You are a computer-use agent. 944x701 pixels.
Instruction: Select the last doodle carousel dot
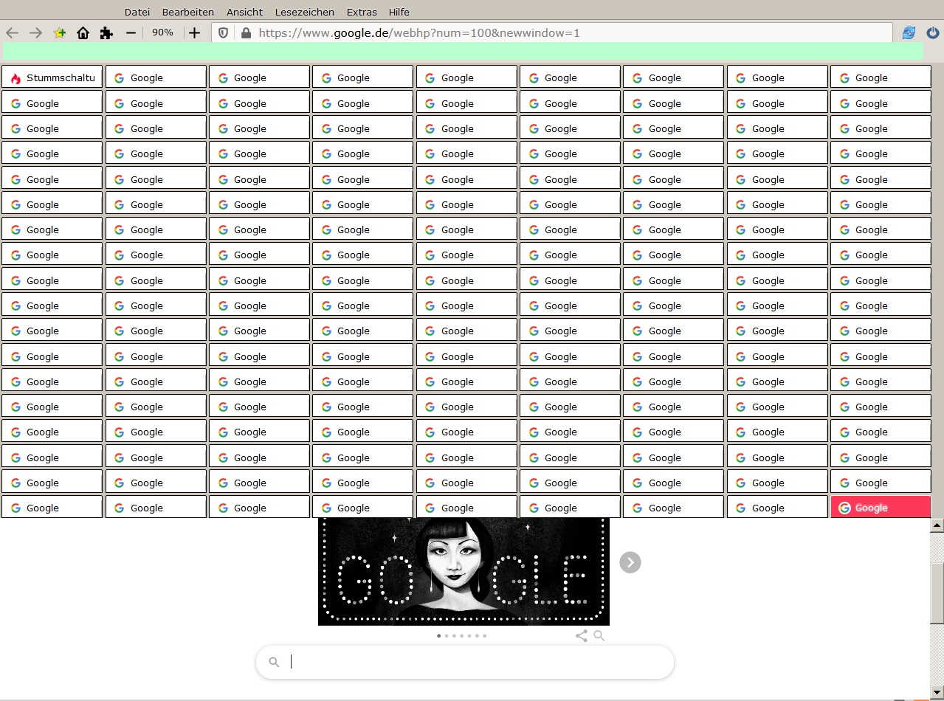[x=485, y=635]
